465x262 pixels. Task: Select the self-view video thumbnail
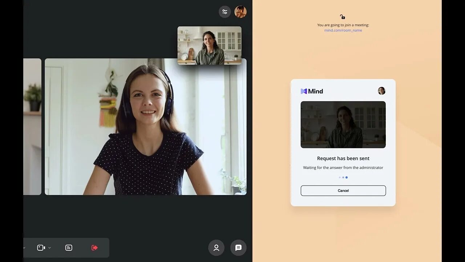tap(209, 45)
